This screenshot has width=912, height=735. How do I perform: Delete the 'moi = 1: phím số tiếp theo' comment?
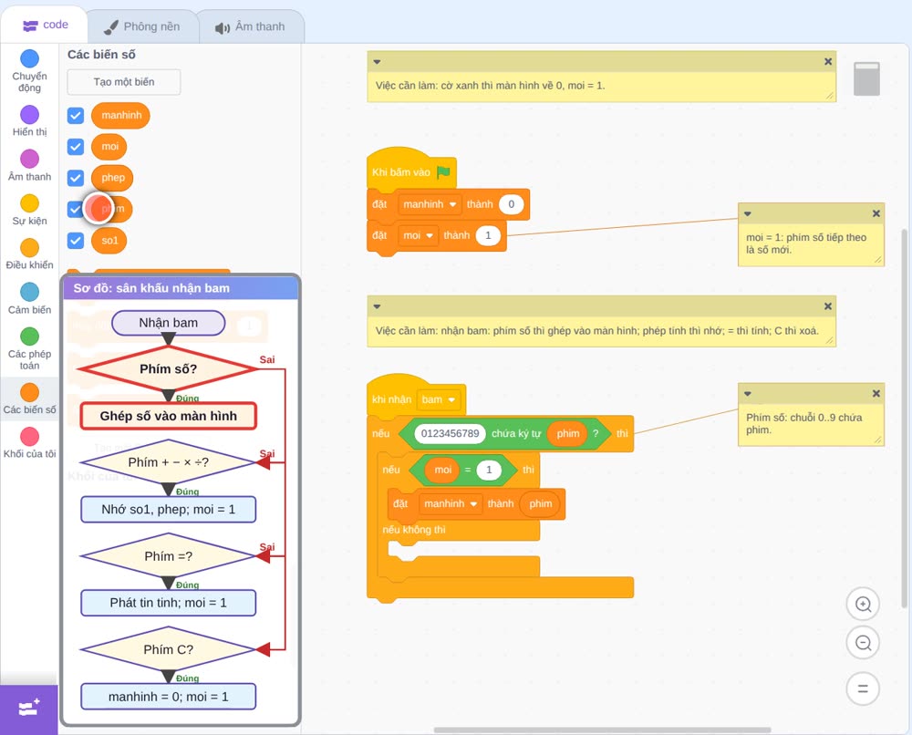pos(876,213)
